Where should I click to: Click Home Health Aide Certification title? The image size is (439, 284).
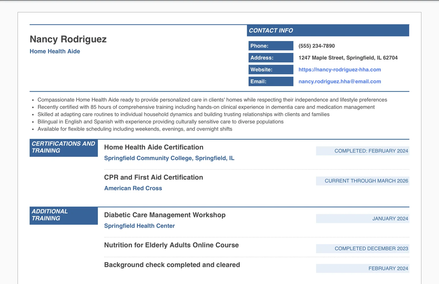click(x=154, y=147)
